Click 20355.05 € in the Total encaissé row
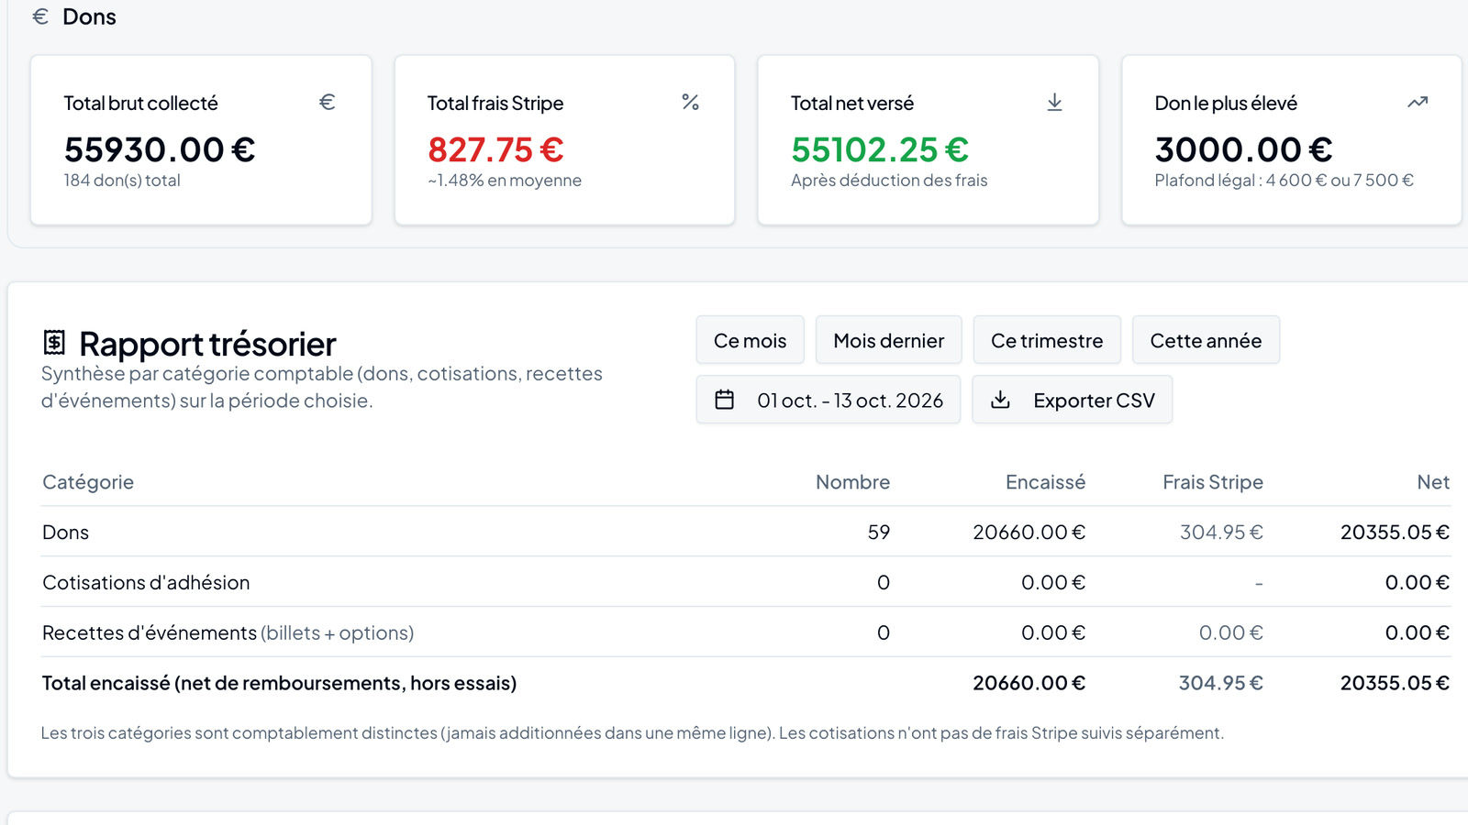Image resolution: width=1468 pixels, height=825 pixels. (1395, 683)
